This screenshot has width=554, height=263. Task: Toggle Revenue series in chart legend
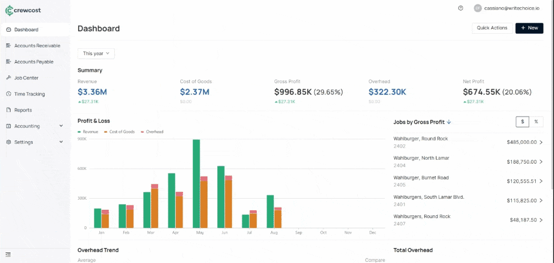click(x=88, y=131)
